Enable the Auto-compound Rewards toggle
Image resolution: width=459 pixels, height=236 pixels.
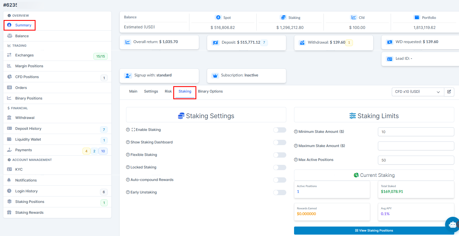(x=279, y=180)
